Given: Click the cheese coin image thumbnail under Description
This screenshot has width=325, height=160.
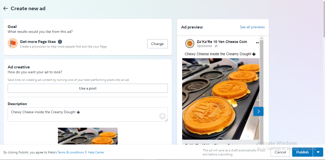Looking at the screenshot, I should point(88,136).
